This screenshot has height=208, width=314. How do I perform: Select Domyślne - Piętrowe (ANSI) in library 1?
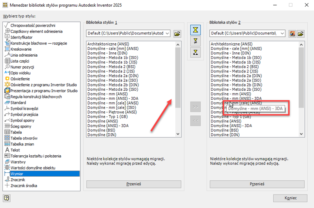(112, 112)
